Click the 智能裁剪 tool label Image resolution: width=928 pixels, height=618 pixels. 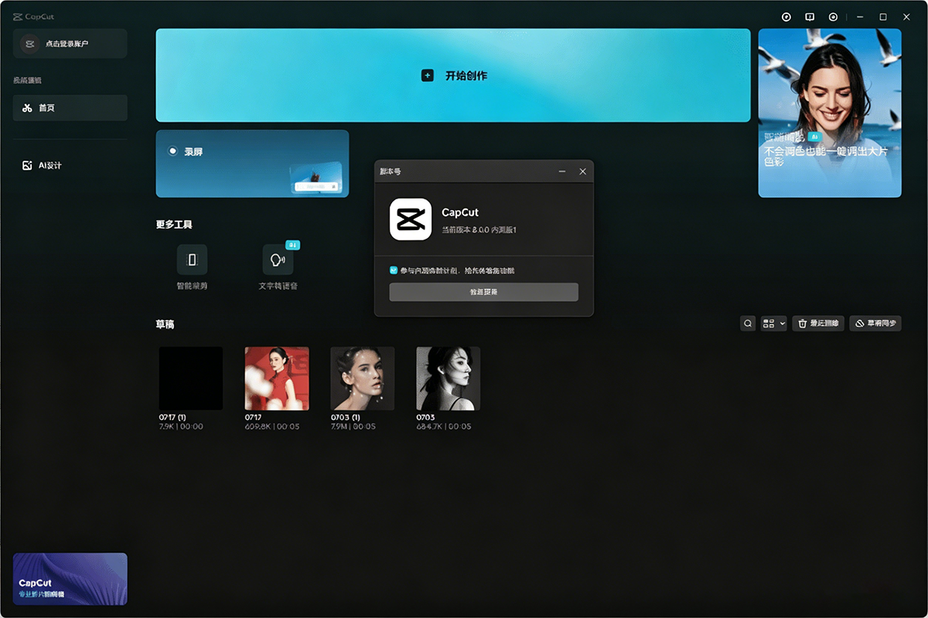(x=192, y=286)
